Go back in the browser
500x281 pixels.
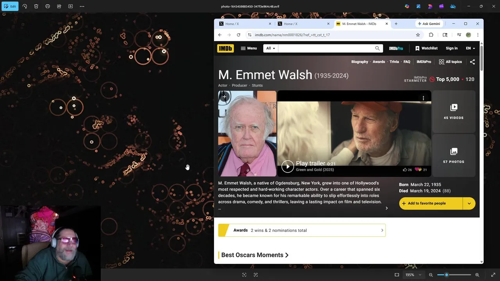tap(220, 35)
